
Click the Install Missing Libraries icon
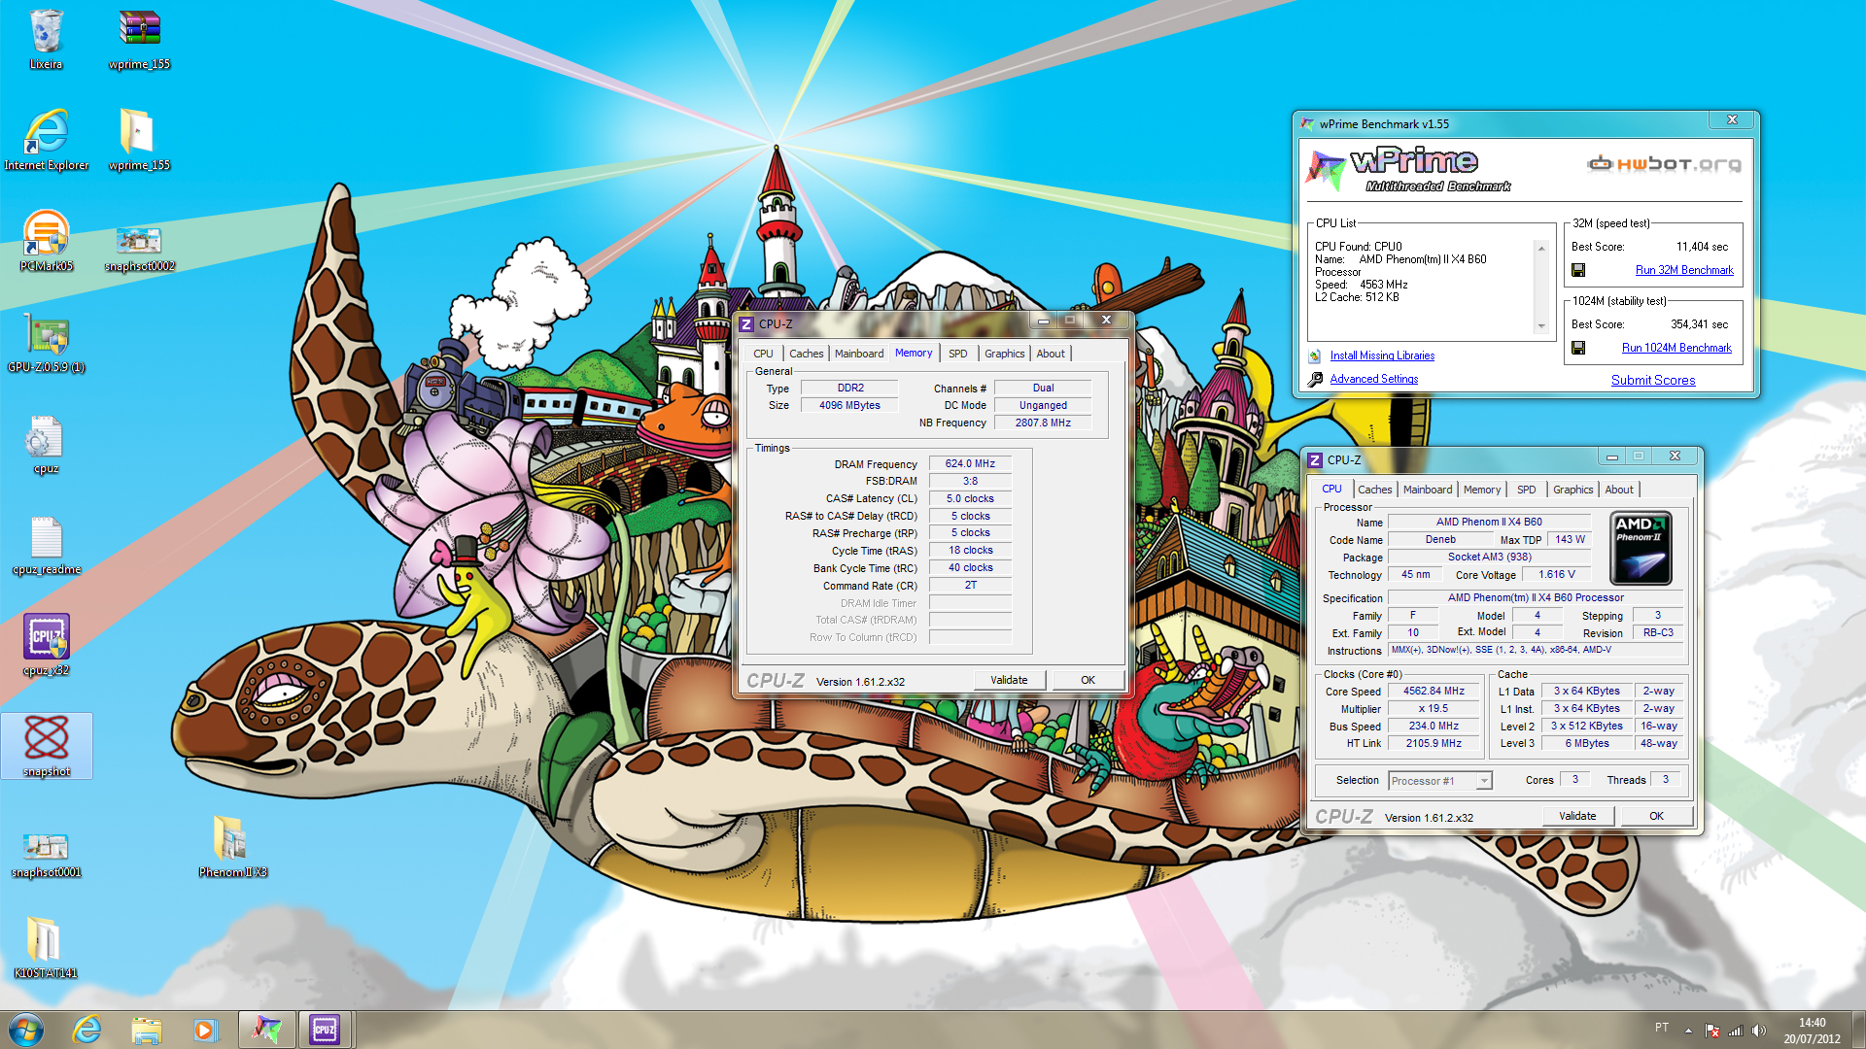pos(1315,356)
